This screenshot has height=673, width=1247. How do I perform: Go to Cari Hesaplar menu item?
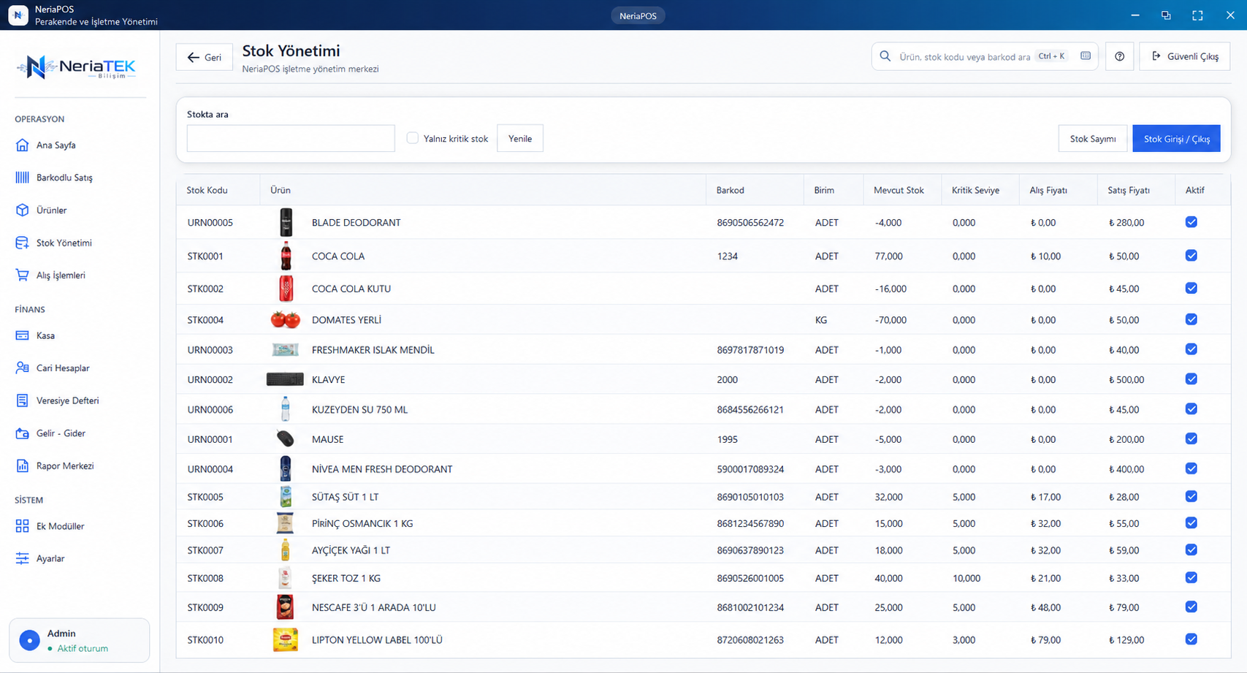(x=63, y=368)
